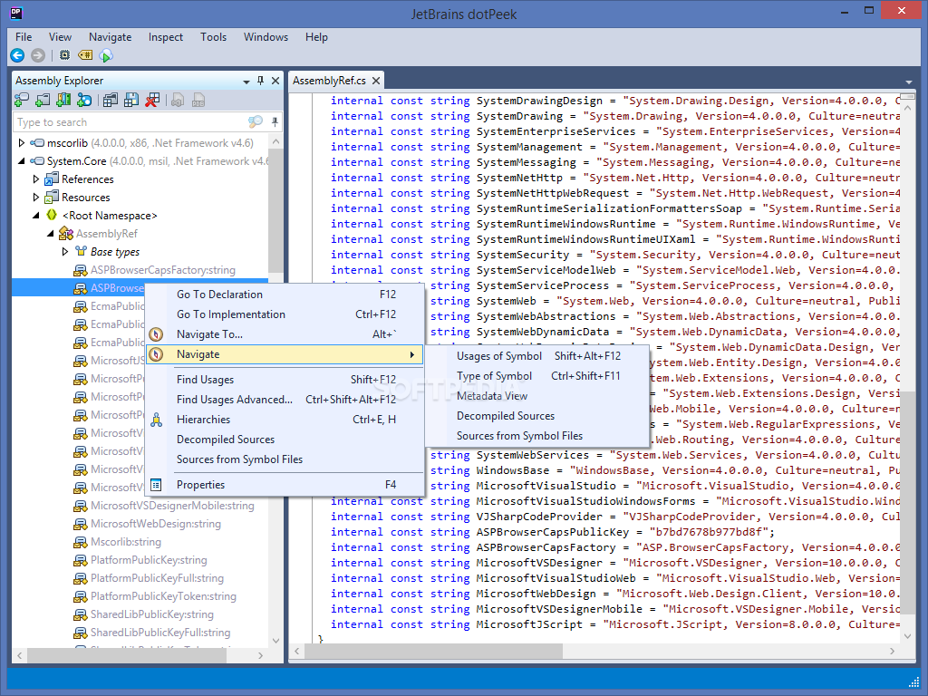Screen dimensions: 928x696
Task: Select Navigate To... context menu entry
Action: [285, 334]
